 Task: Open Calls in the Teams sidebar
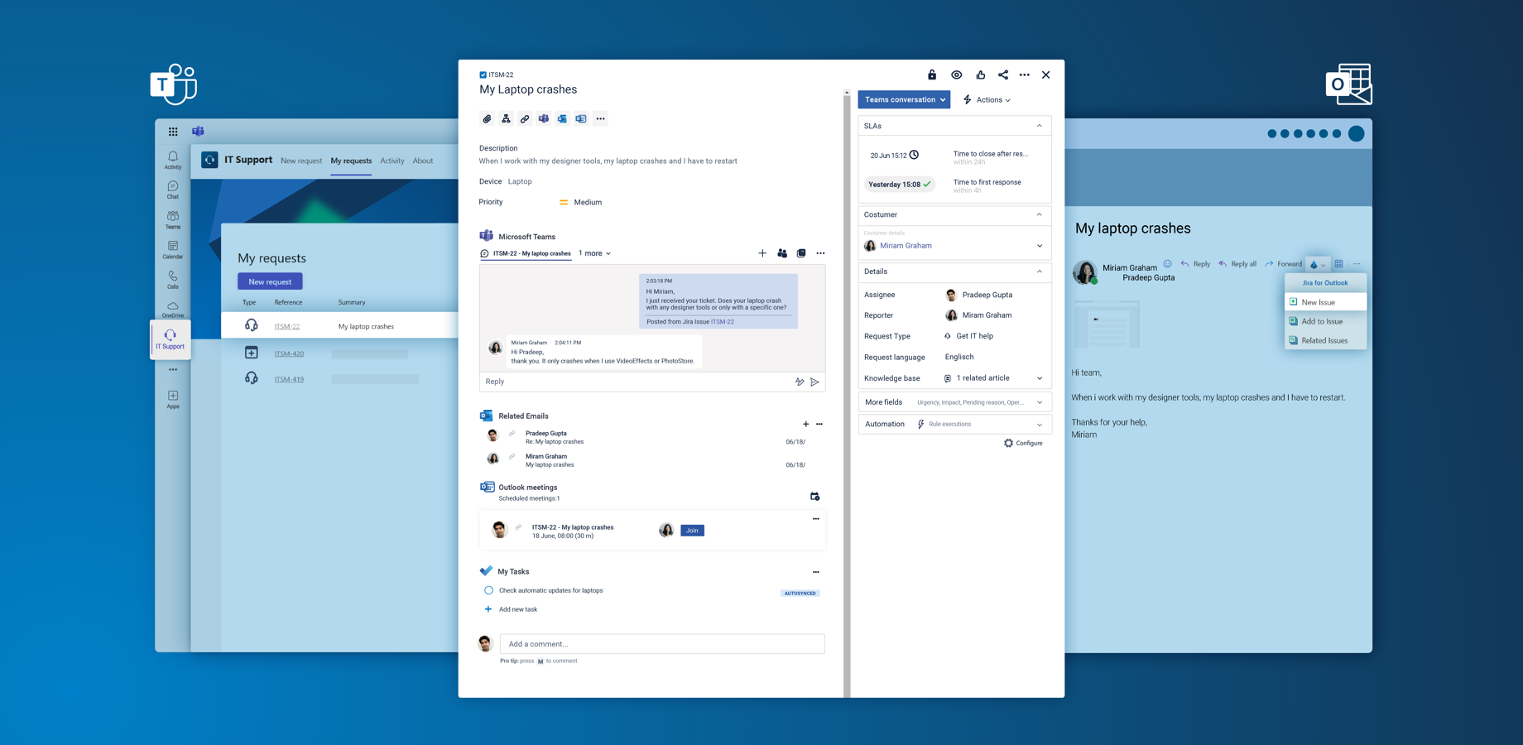(173, 280)
